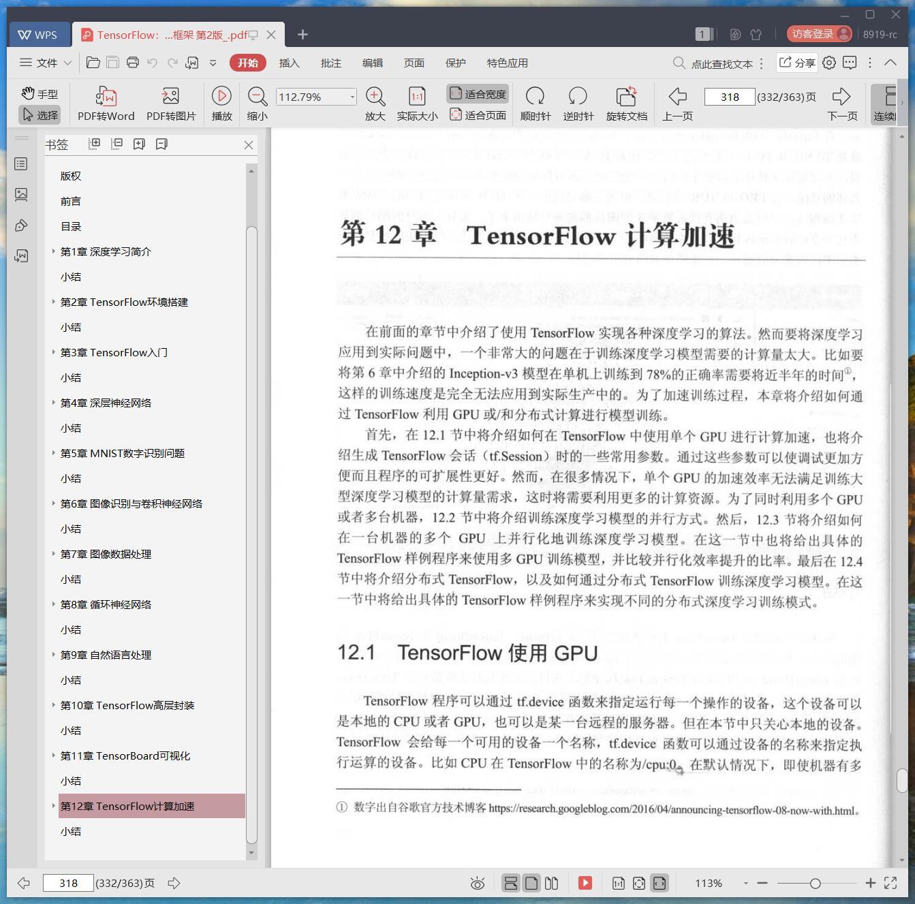Click the 旋转文档 rotate document tool
This screenshot has width=915, height=904.
point(626,104)
